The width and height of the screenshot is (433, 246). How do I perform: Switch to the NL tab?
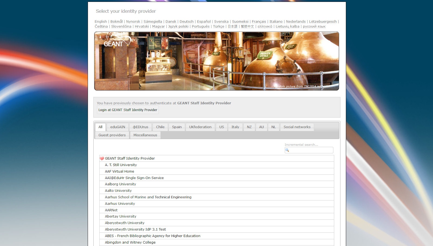[x=274, y=127]
